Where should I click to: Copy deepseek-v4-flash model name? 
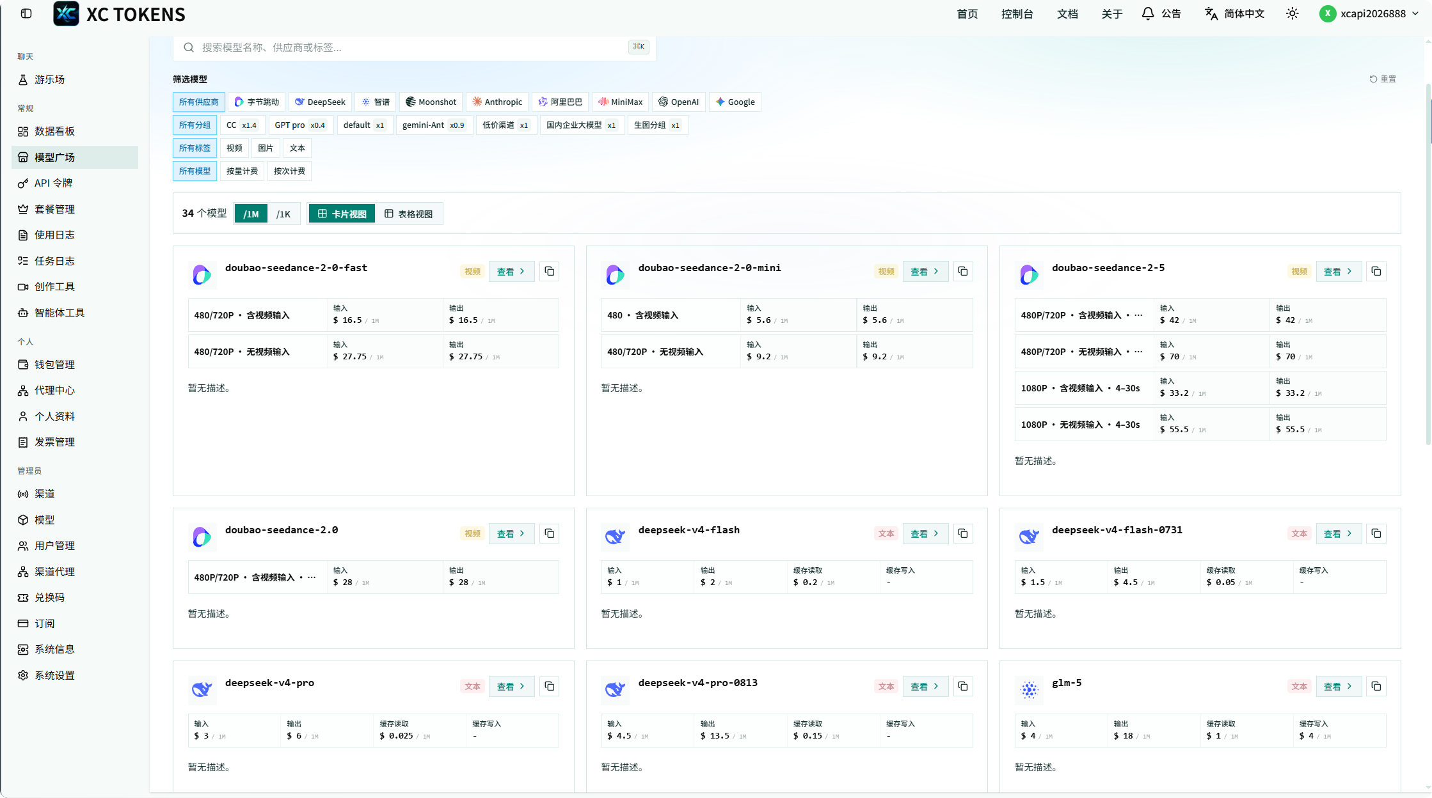point(962,533)
